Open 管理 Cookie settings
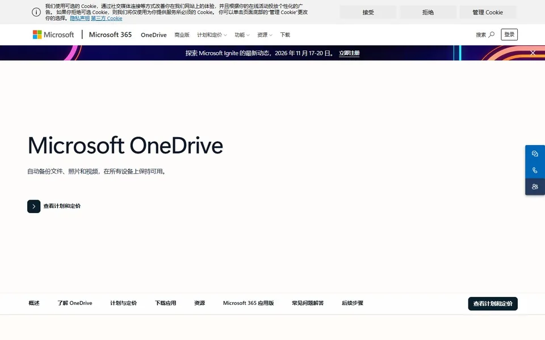Screen dimensions: 545x340 pos(488,12)
